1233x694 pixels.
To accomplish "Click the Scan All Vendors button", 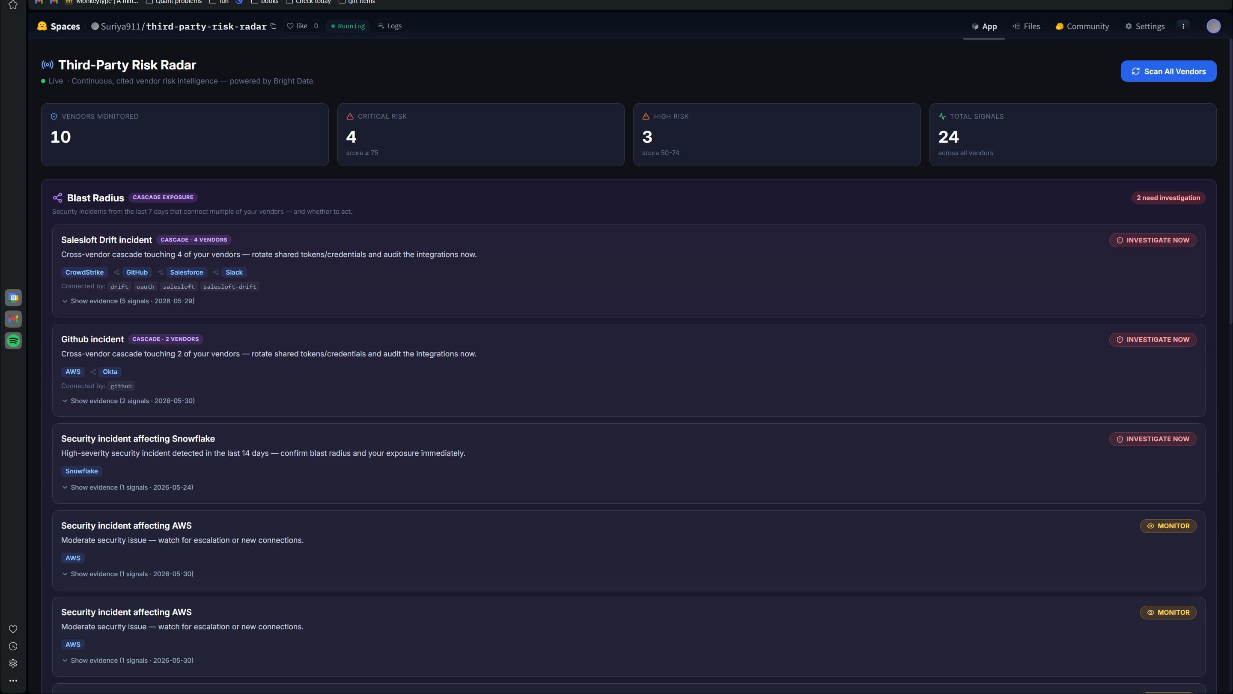I will point(1168,72).
